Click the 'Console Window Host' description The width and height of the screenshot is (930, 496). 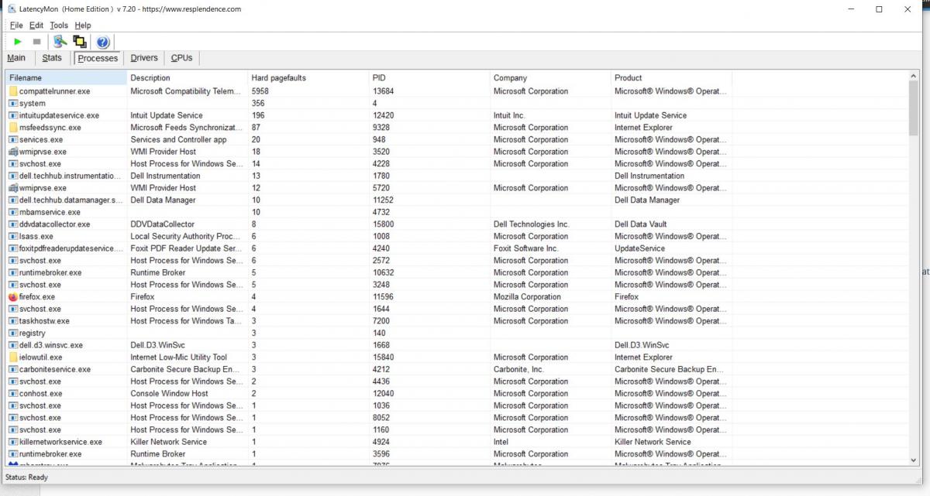(x=170, y=394)
